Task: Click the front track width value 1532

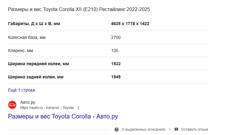Action: (116, 64)
